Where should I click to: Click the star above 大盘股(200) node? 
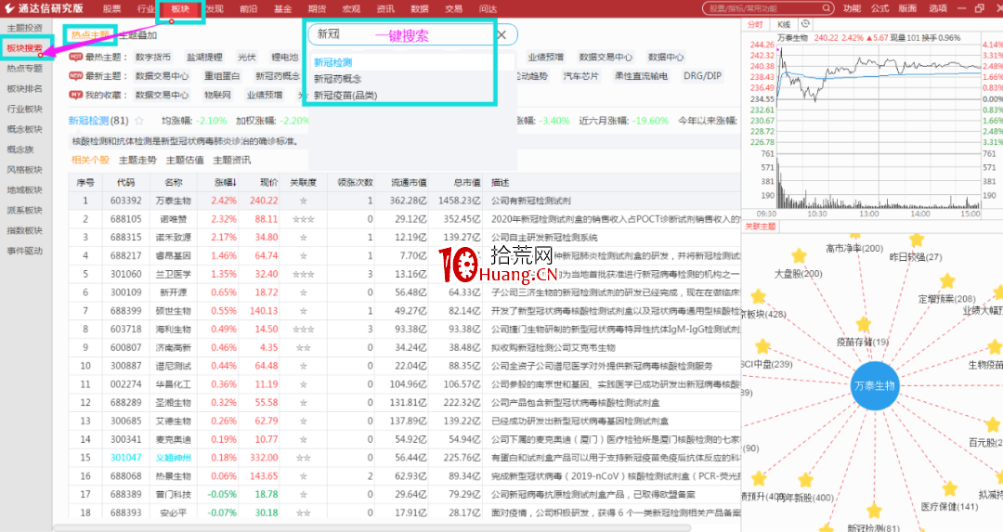click(799, 256)
